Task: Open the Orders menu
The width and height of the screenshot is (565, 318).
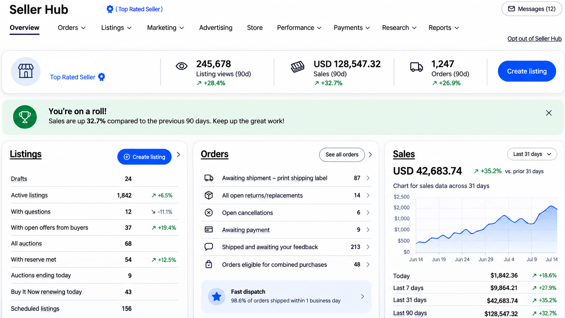Action: [71, 28]
